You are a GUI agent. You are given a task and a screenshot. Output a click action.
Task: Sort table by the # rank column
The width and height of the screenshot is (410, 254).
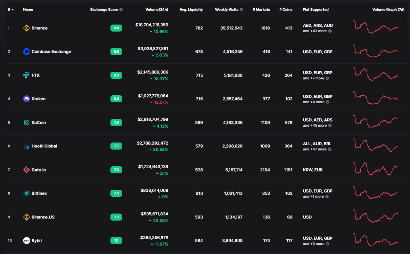(x=11, y=10)
